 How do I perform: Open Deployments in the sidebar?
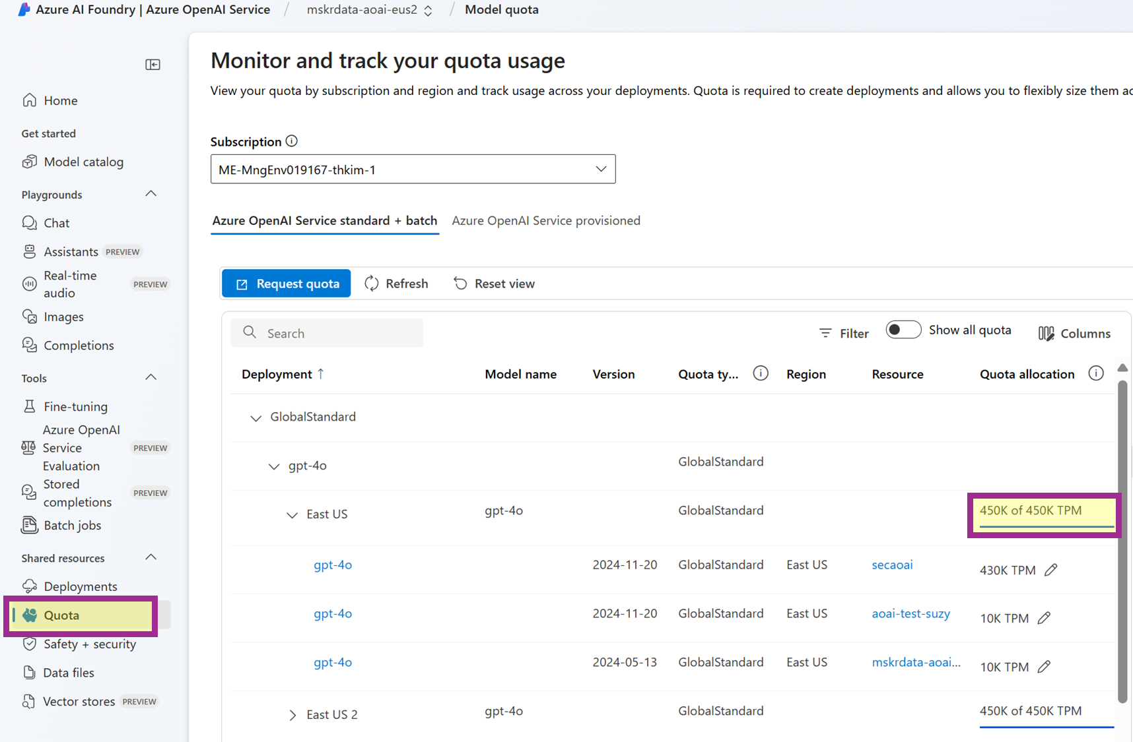pyautogui.click(x=80, y=586)
